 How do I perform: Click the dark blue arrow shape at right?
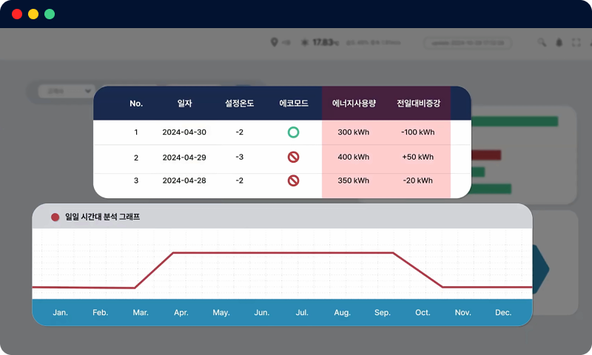click(541, 269)
